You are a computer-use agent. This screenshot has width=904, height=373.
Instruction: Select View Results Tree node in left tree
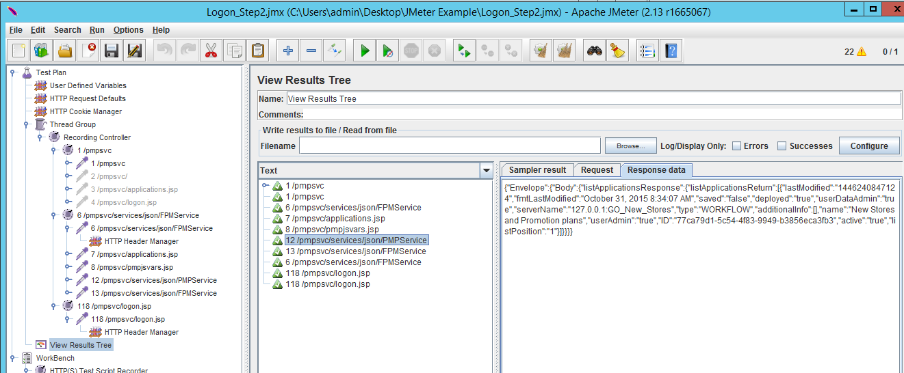[x=80, y=345]
